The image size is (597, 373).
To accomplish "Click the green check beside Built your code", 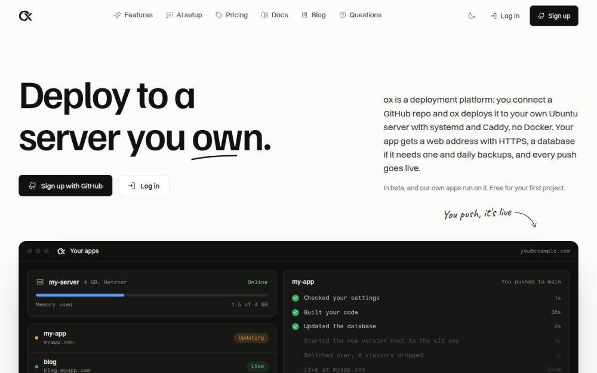I will [x=296, y=313].
